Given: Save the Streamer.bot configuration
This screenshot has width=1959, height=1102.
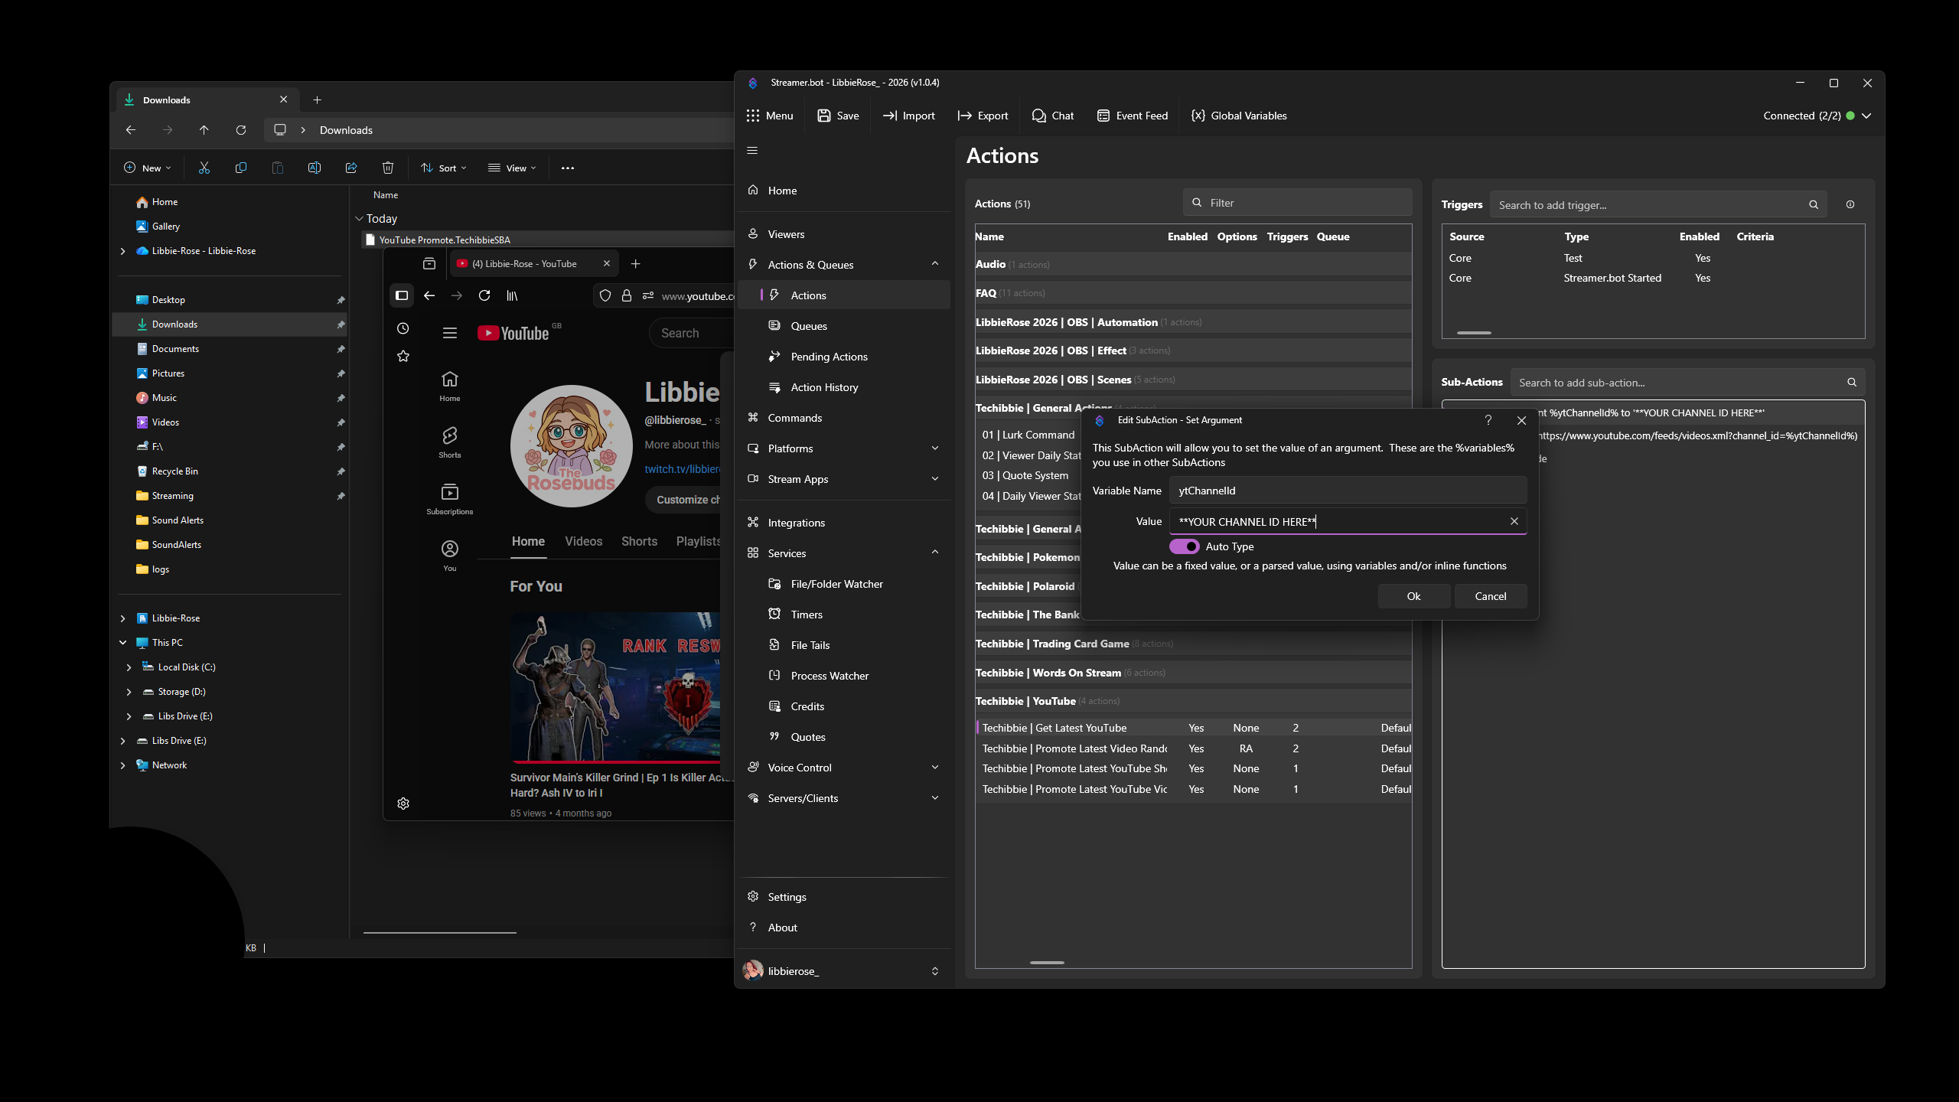Looking at the screenshot, I should pyautogui.click(x=838, y=116).
